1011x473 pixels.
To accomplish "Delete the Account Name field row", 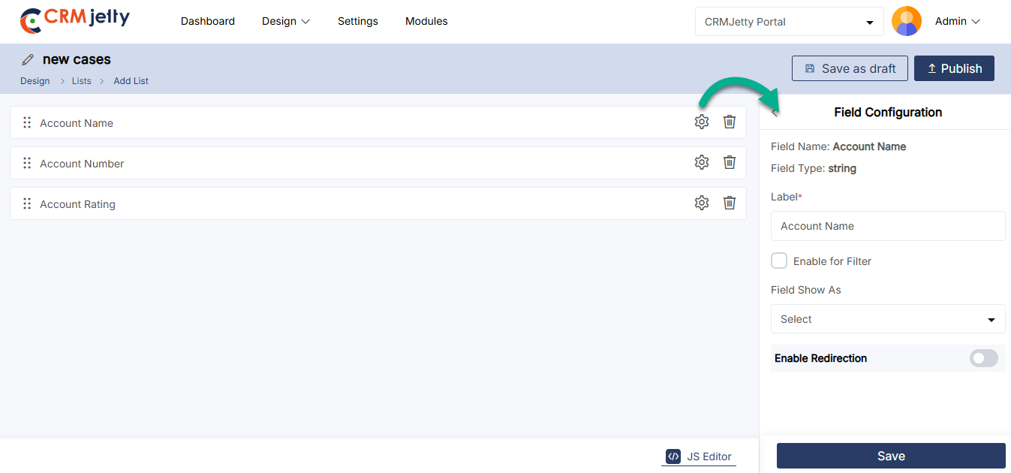I will (729, 122).
